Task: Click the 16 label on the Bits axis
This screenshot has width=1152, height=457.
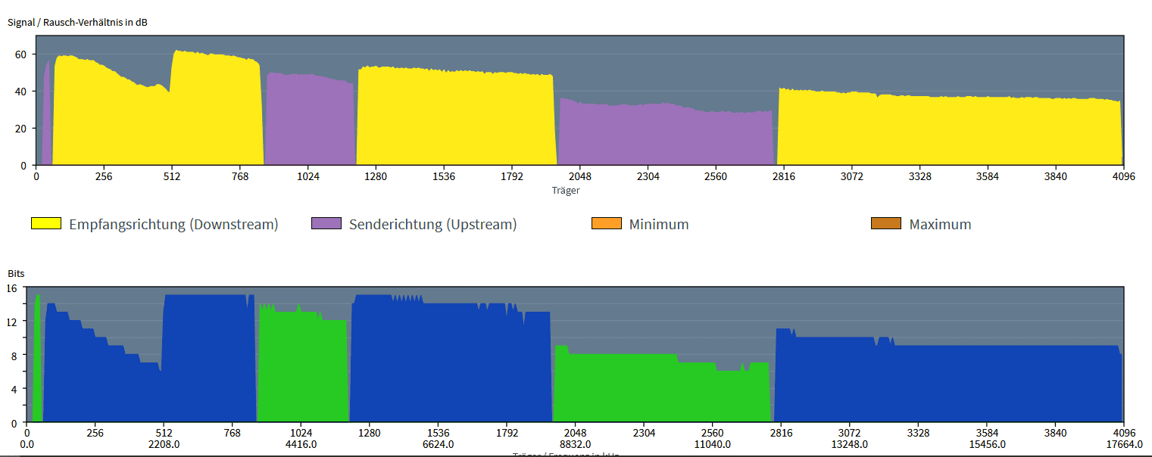Action: click(11, 288)
